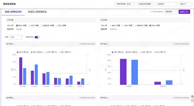Open the 全部类目 category dropdown
194x106 pixels.
pos(167,4)
